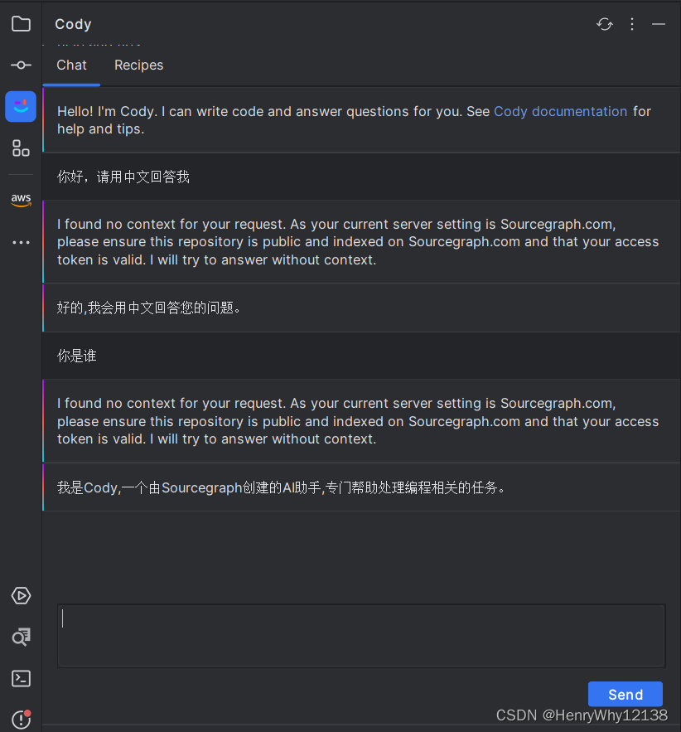Hide the Cody tool window

658,25
